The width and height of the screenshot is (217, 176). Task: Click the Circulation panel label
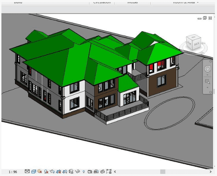(102, 2)
